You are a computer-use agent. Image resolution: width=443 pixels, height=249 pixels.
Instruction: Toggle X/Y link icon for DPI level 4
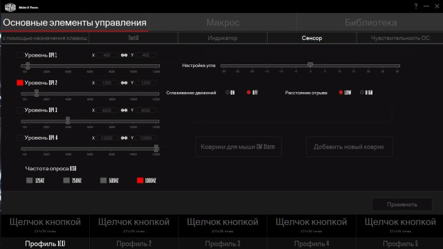(124, 138)
